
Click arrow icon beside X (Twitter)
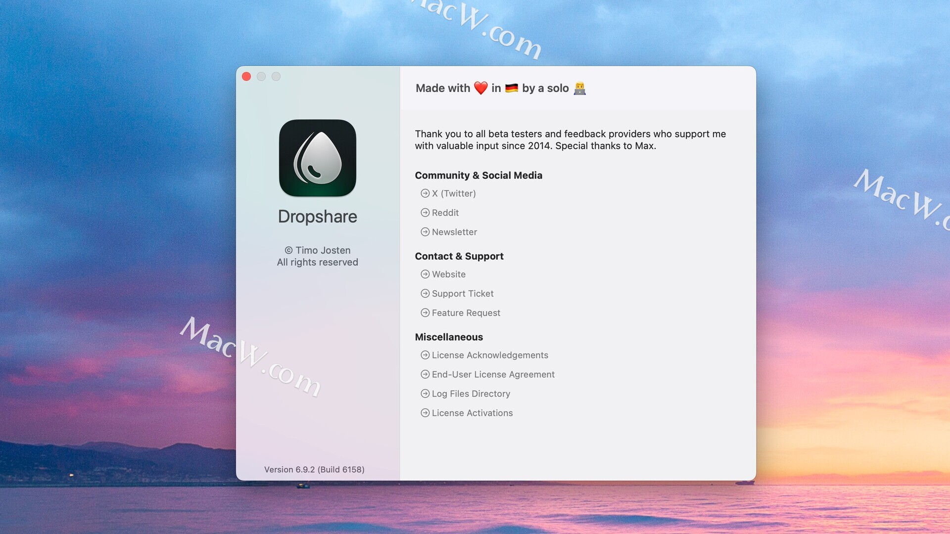[x=425, y=193]
